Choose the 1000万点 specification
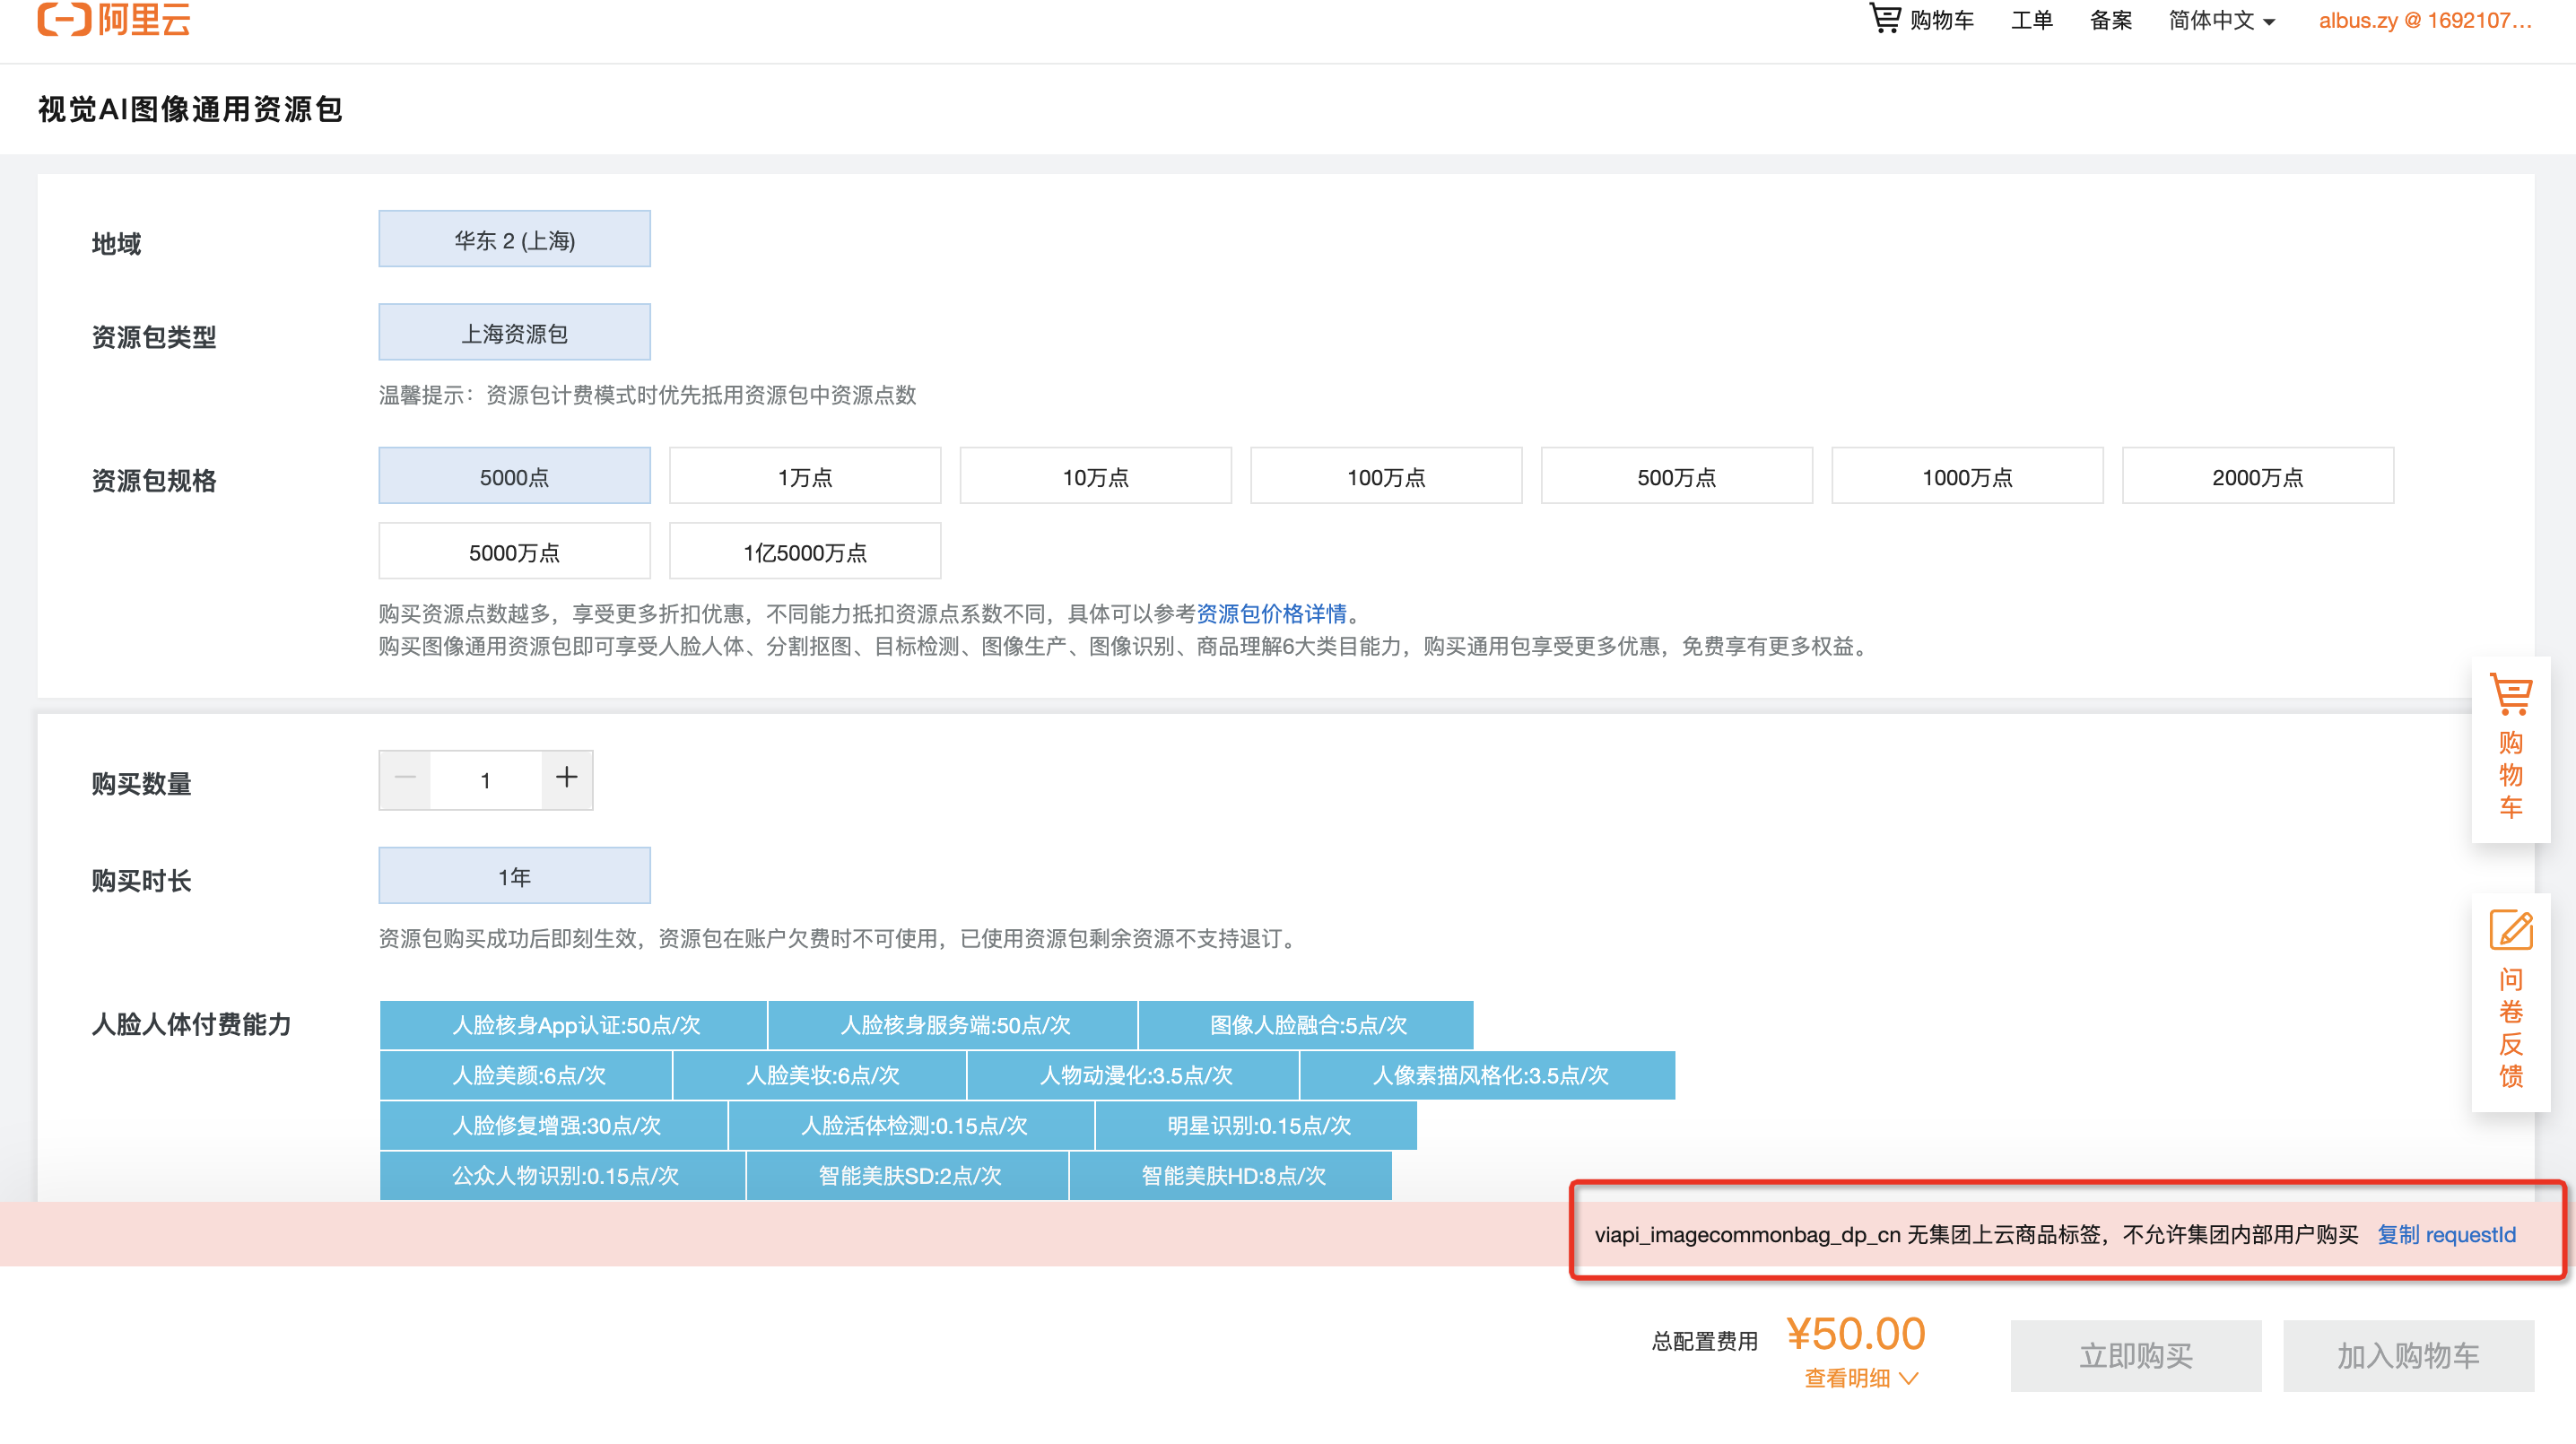Viewport: 2576px width, 1444px height. 1967,476
